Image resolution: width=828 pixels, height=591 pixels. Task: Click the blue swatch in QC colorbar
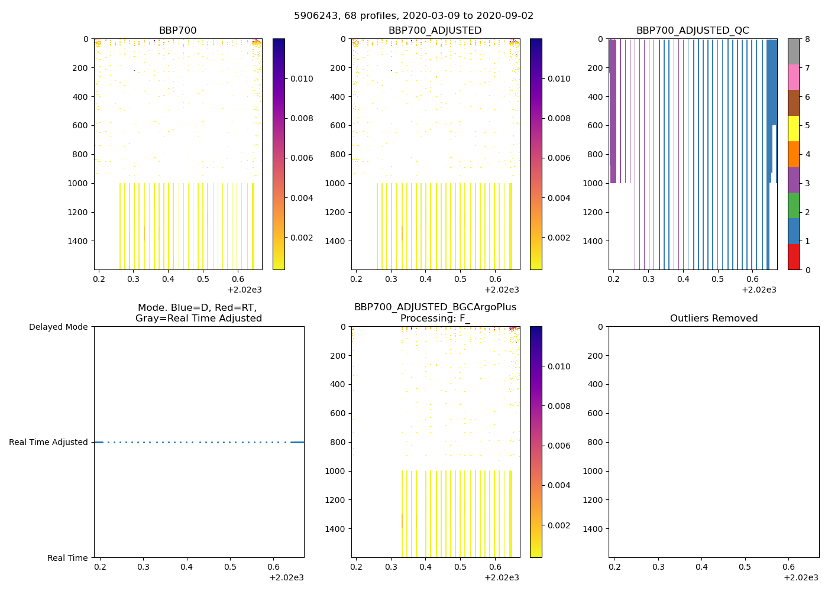pyautogui.click(x=793, y=231)
